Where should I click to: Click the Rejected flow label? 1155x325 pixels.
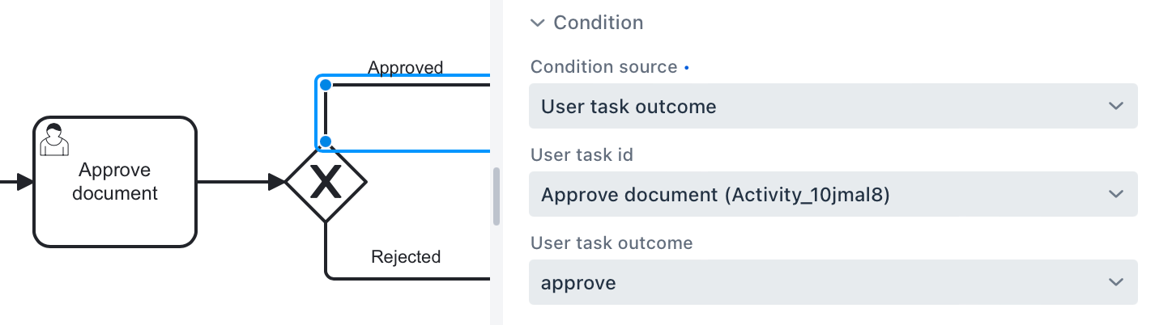pyautogui.click(x=405, y=257)
